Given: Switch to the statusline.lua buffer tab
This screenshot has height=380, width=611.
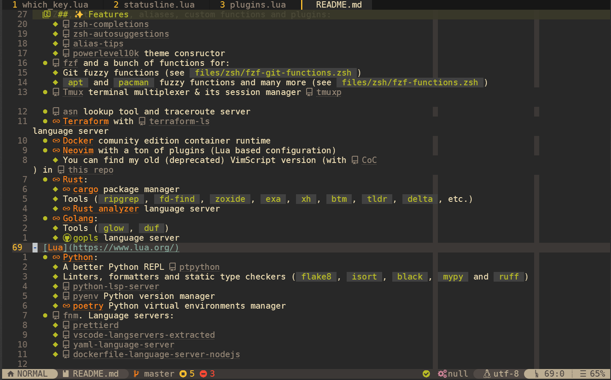Looking at the screenshot, I should 154,5.
